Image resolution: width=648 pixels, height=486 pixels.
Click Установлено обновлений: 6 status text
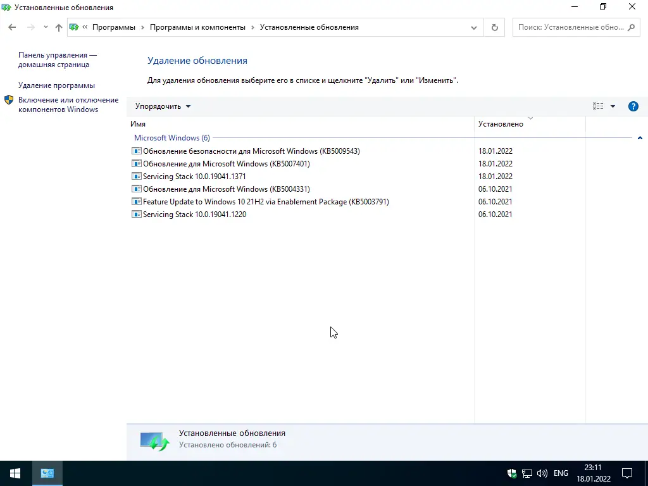pos(228,445)
